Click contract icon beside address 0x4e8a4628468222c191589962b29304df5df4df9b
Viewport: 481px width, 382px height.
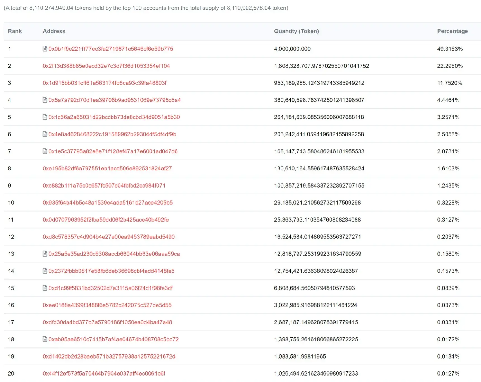pos(45,134)
